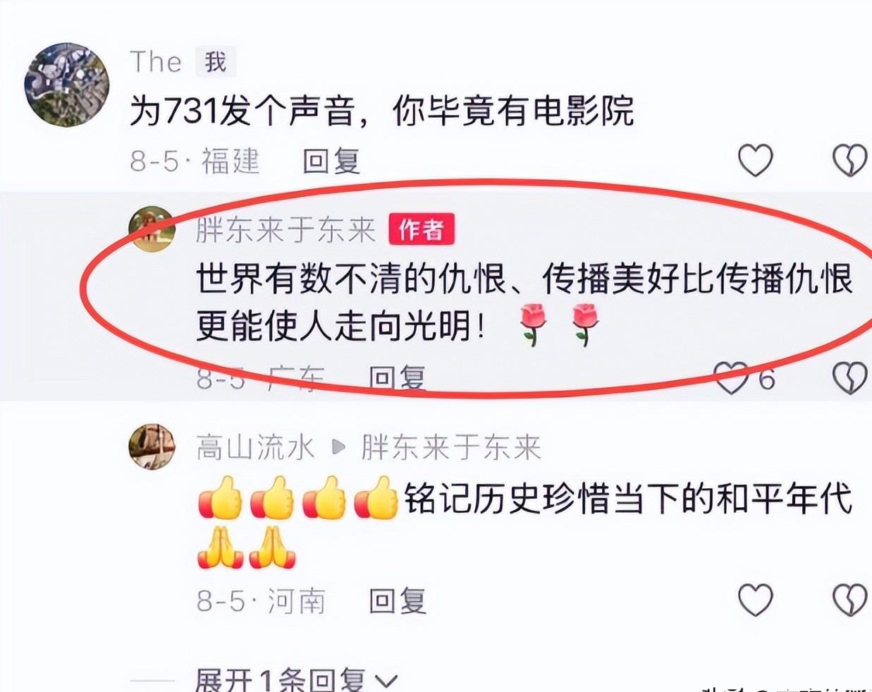Open 高山流水 username link
The height and width of the screenshot is (692, 872).
(255, 447)
